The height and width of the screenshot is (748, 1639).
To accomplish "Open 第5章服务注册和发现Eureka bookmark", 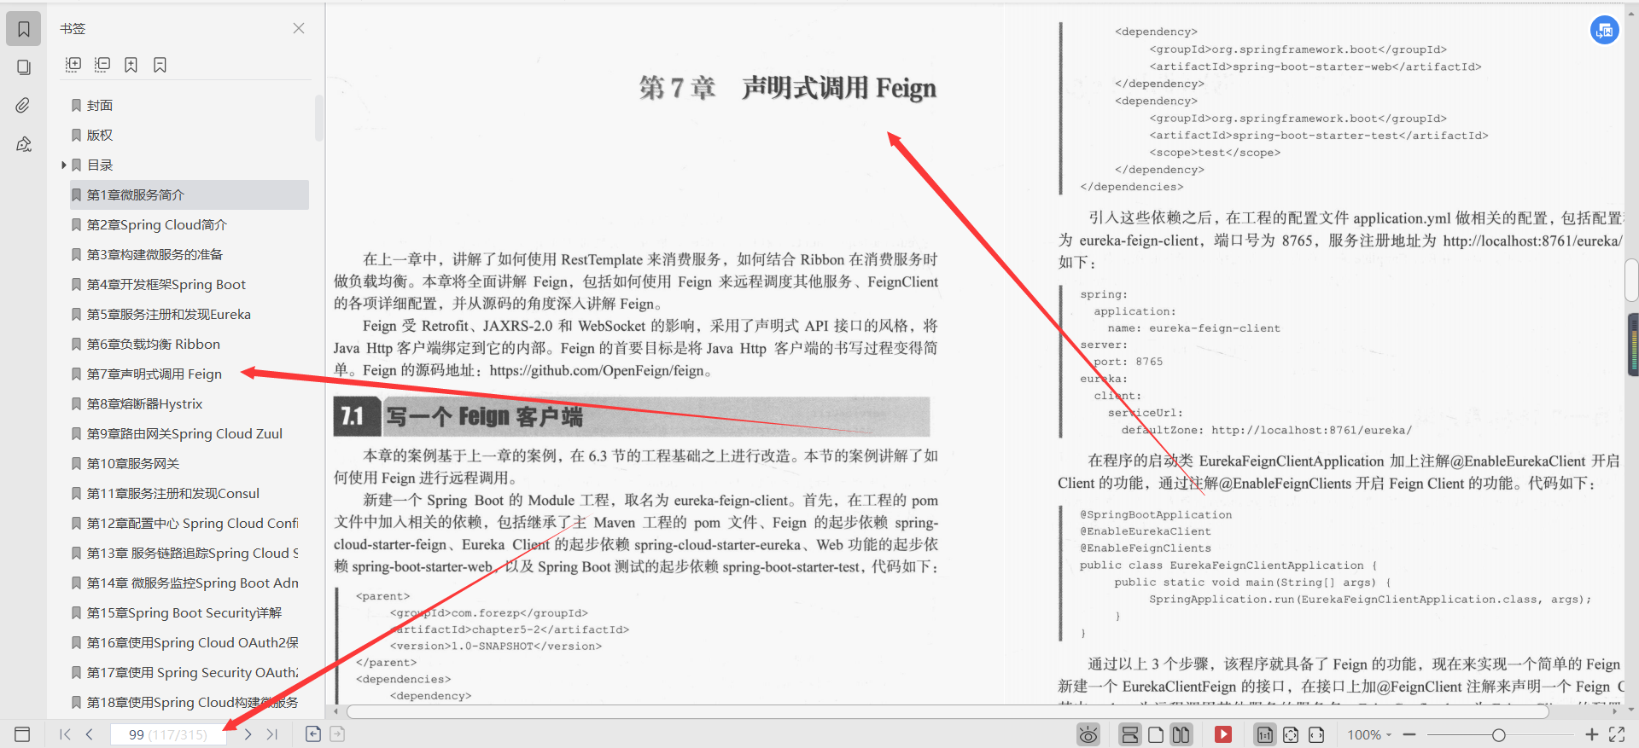I will coord(169,314).
